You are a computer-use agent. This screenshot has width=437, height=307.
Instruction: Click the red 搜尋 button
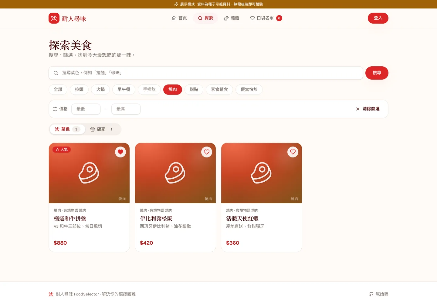click(377, 73)
